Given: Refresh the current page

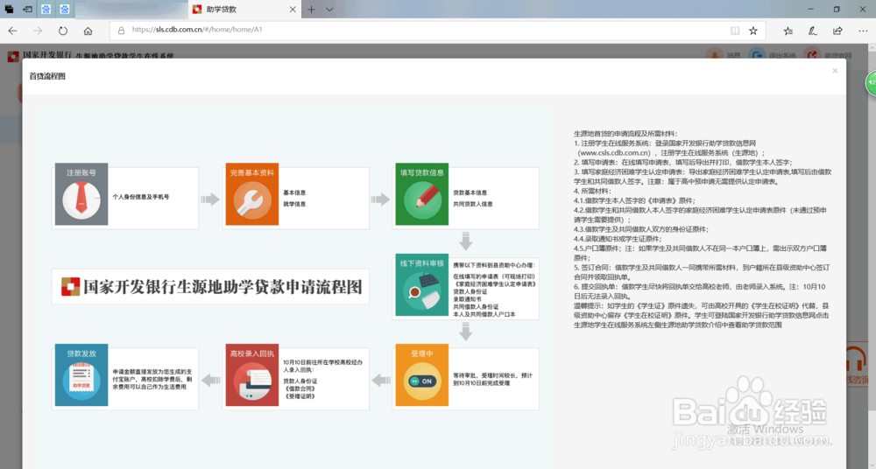Looking at the screenshot, I should click(x=63, y=31).
